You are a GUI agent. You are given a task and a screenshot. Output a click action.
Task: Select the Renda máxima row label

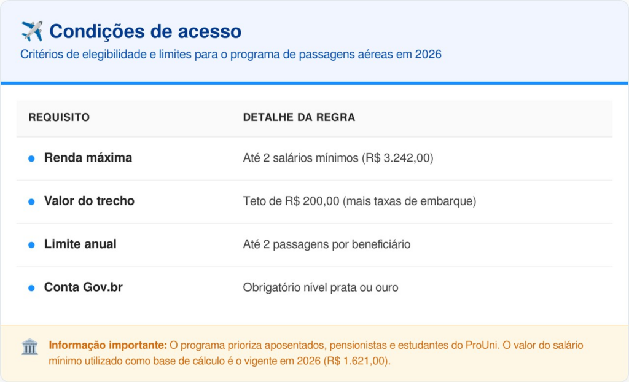88,158
